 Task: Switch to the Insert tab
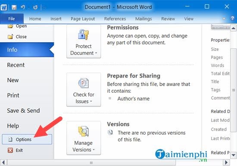[x=56, y=19]
